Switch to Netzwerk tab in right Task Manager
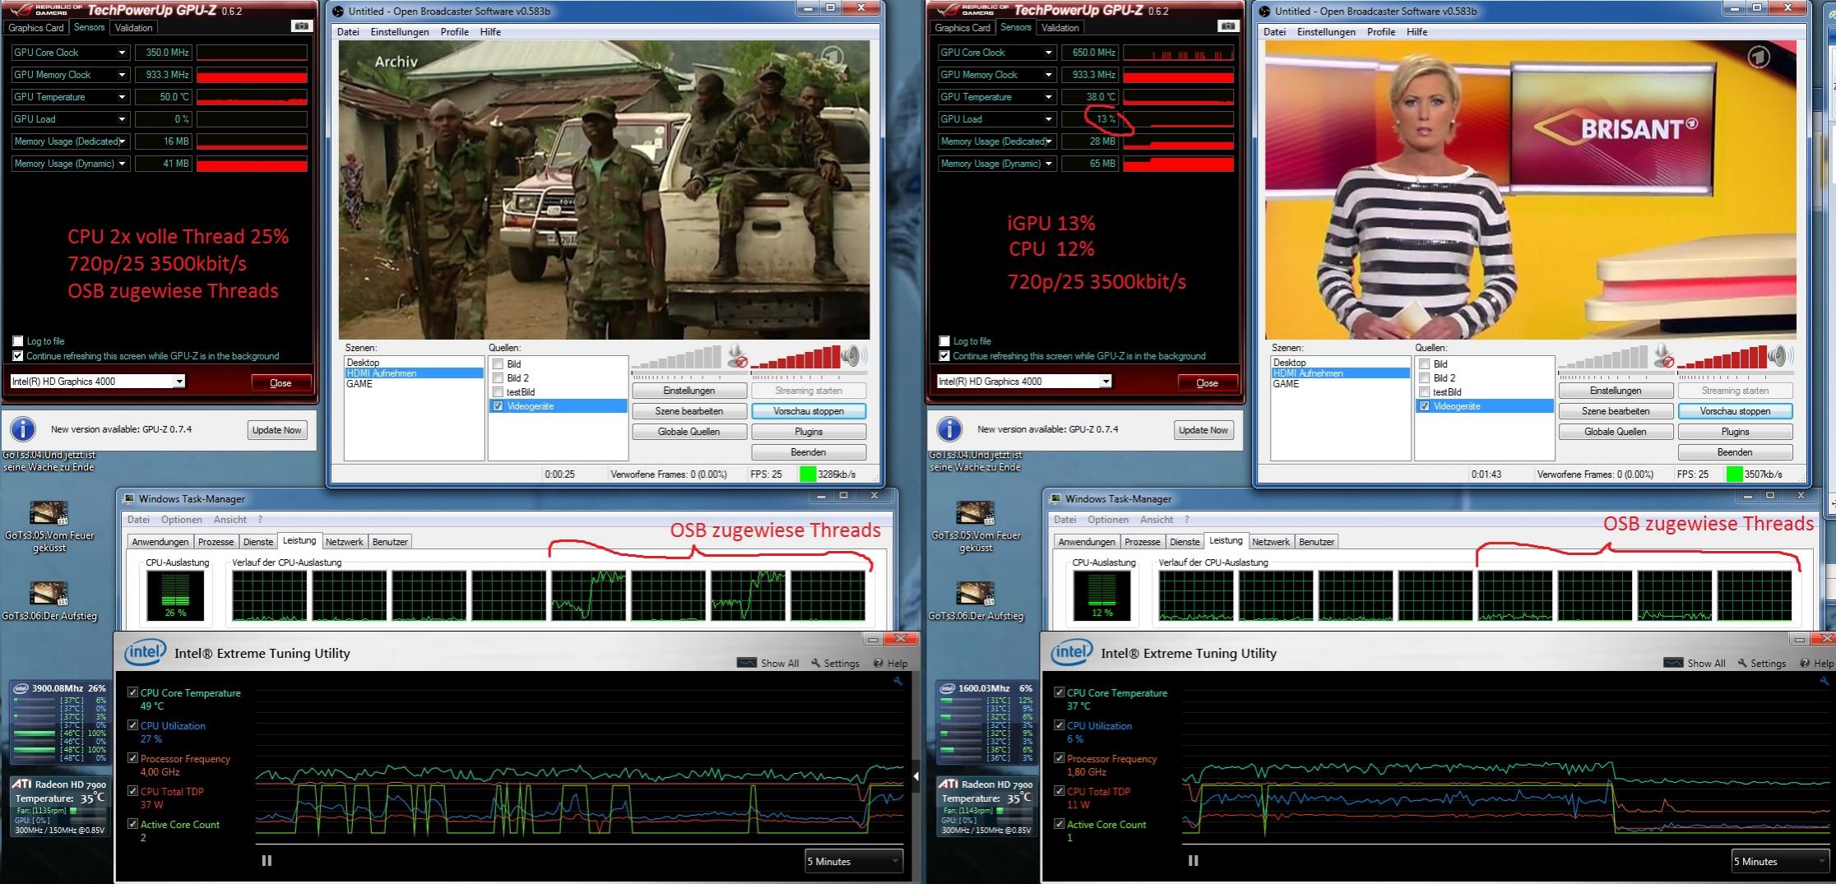Screen dimensions: 1836x884 (x=1270, y=541)
